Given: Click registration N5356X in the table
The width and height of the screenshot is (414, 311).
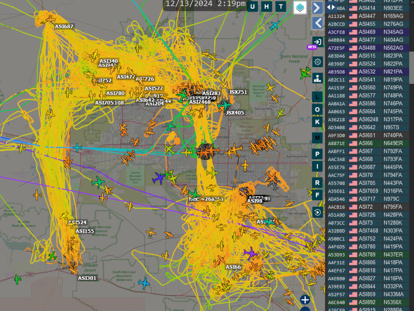Looking at the screenshot, I should click(393, 302).
